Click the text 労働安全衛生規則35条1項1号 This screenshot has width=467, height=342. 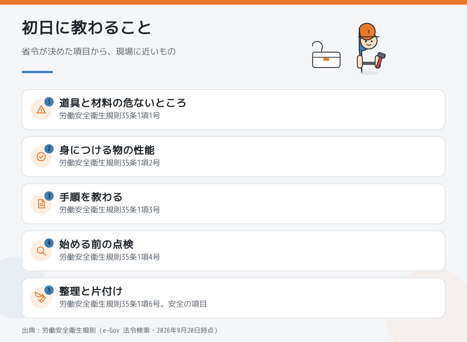[x=110, y=116]
